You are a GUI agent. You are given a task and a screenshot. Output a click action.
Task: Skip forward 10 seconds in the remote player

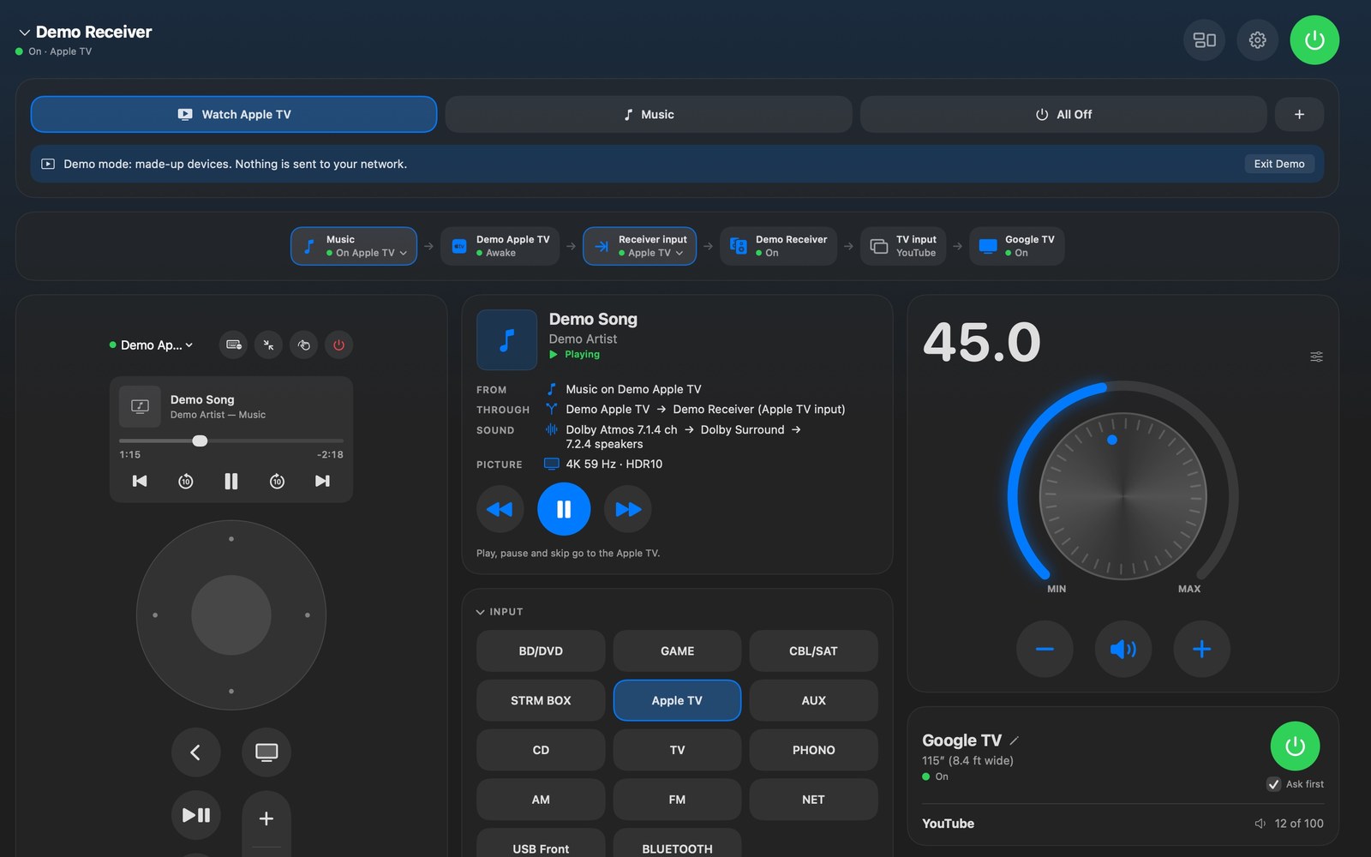tap(277, 481)
